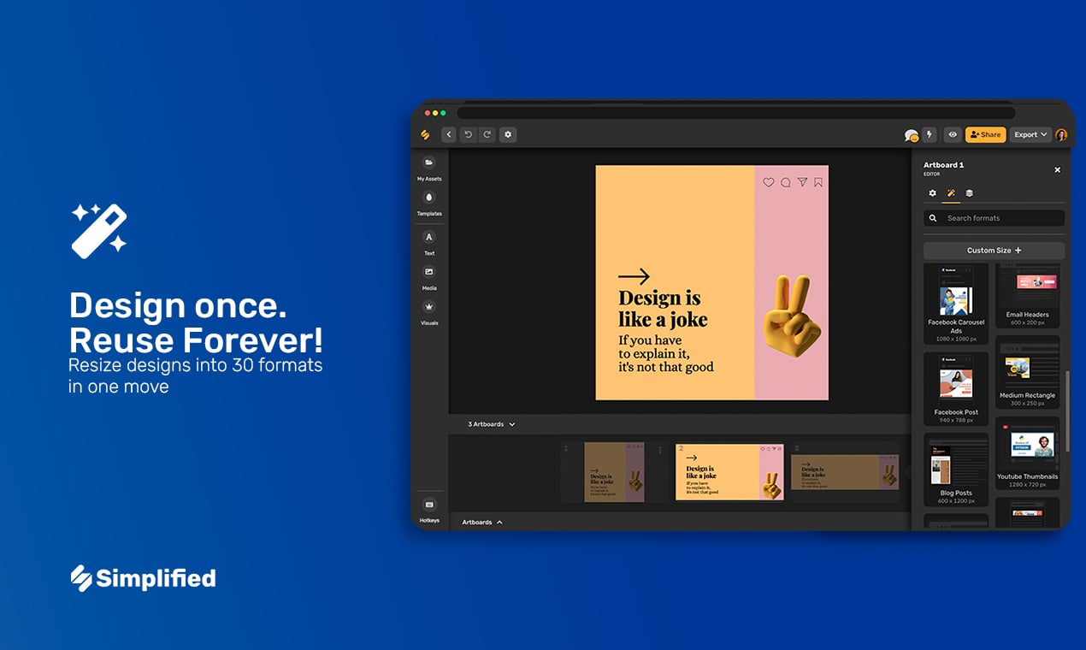This screenshot has height=650, width=1086.
Task: Click the Search formats field
Action: pos(1000,218)
